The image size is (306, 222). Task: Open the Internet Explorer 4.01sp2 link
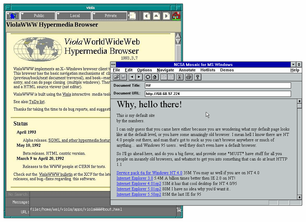[139, 183]
